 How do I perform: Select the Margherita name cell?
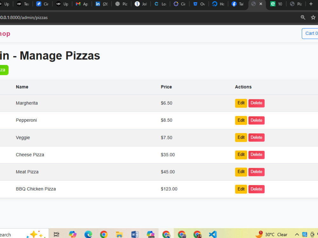click(27, 103)
